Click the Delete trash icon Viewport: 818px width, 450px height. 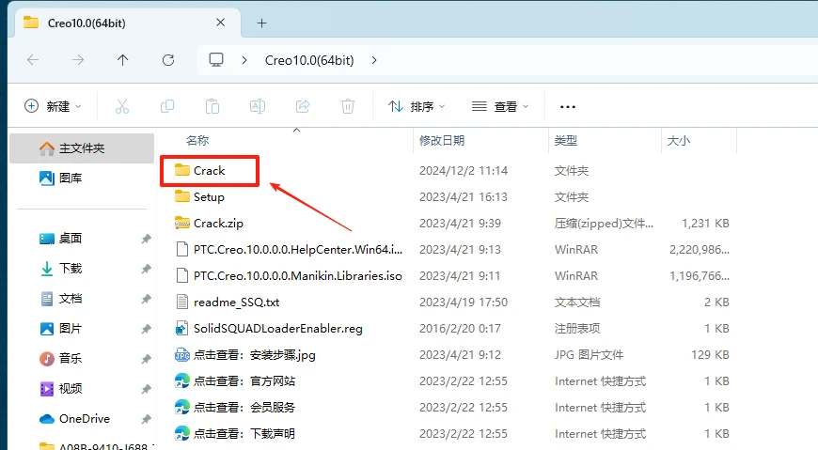pyautogui.click(x=348, y=106)
